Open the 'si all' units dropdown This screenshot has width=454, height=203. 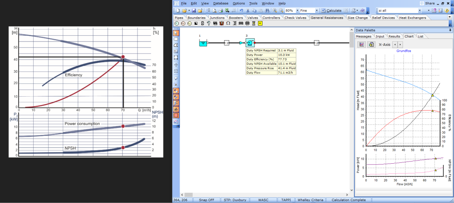click(x=419, y=11)
